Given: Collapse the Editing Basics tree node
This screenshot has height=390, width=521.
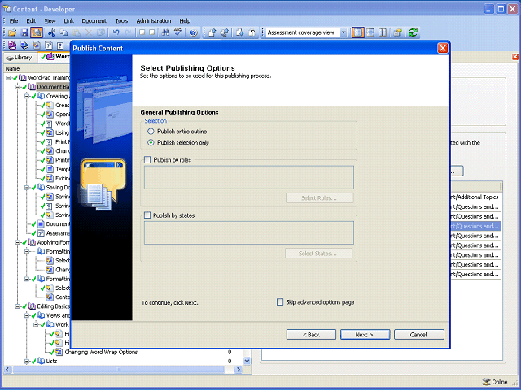Looking at the screenshot, I should point(18,306).
